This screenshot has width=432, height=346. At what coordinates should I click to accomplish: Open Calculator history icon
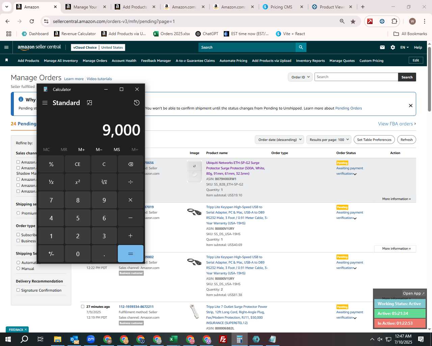pos(137,103)
